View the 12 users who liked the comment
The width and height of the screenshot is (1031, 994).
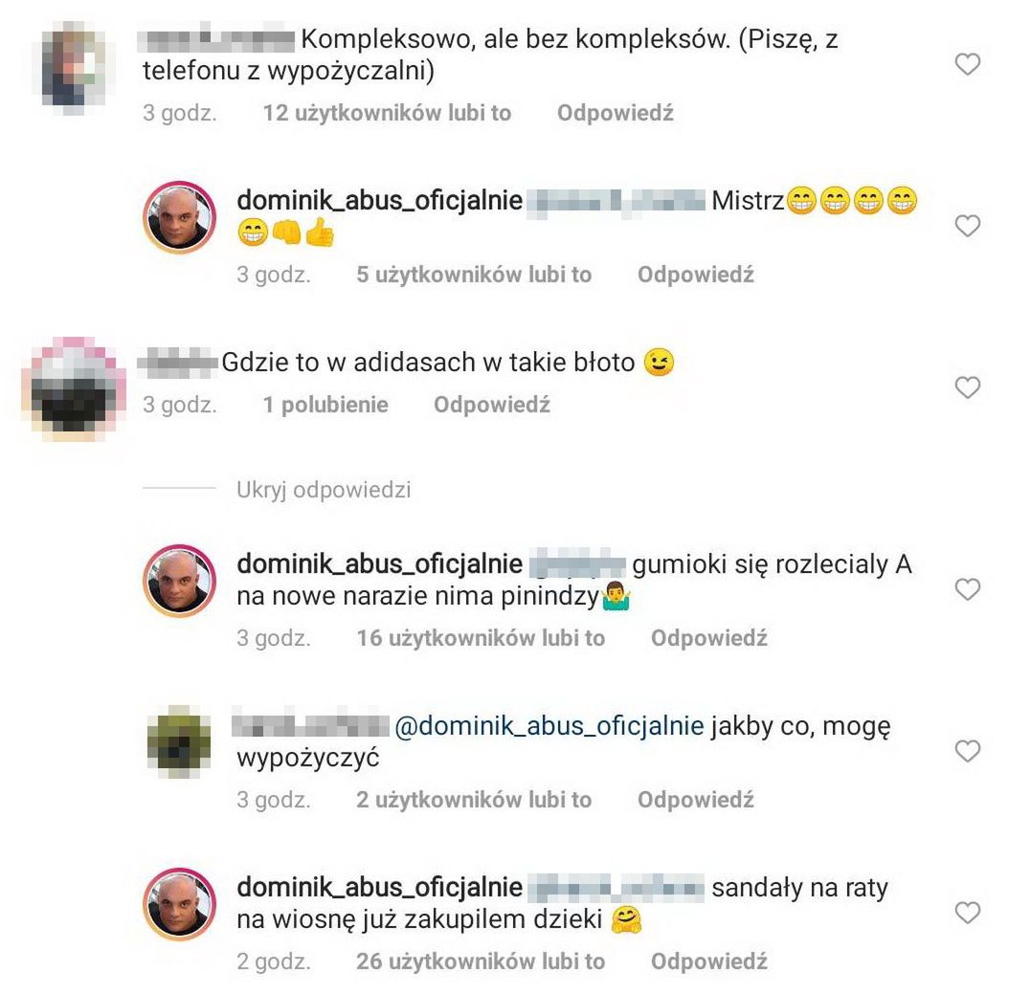(388, 113)
